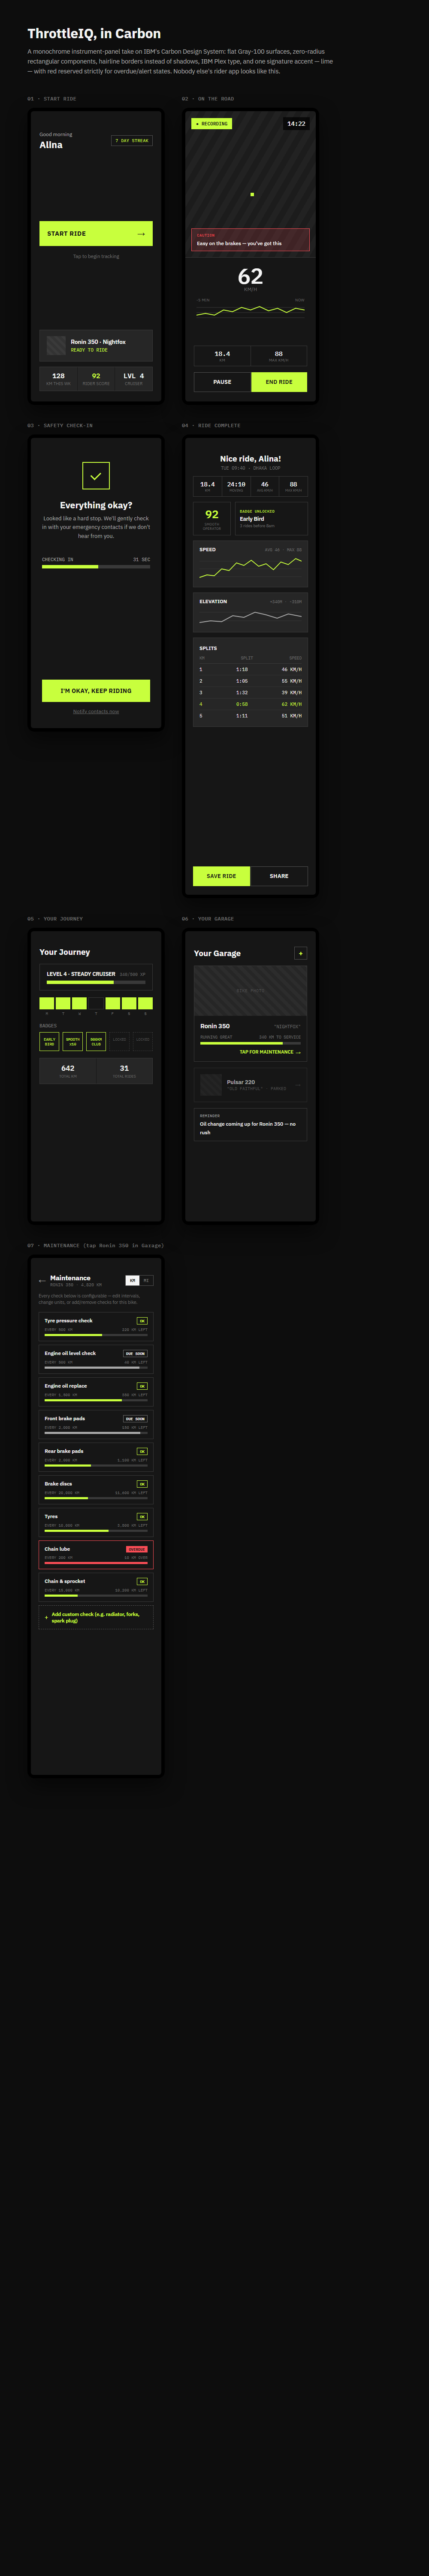
Task: Click DUE SOON badge on Front brake pads
Action: tap(135, 1419)
